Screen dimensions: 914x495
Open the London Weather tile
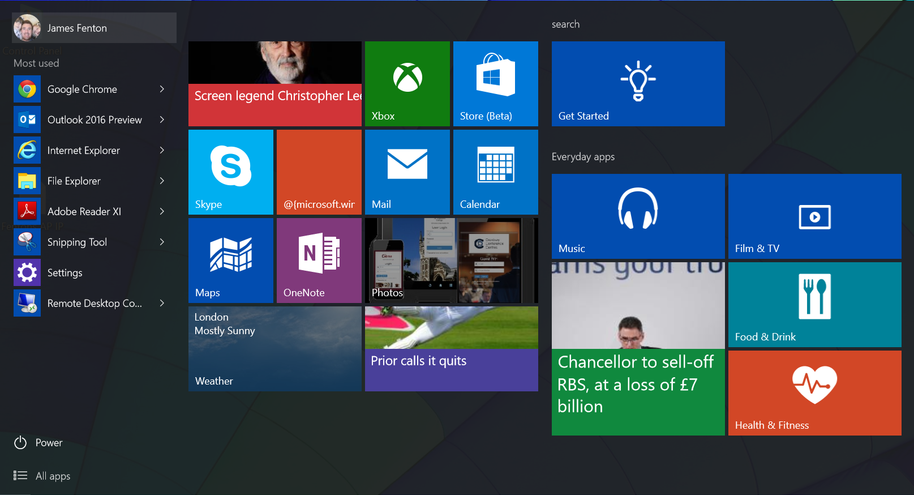coord(275,349)
